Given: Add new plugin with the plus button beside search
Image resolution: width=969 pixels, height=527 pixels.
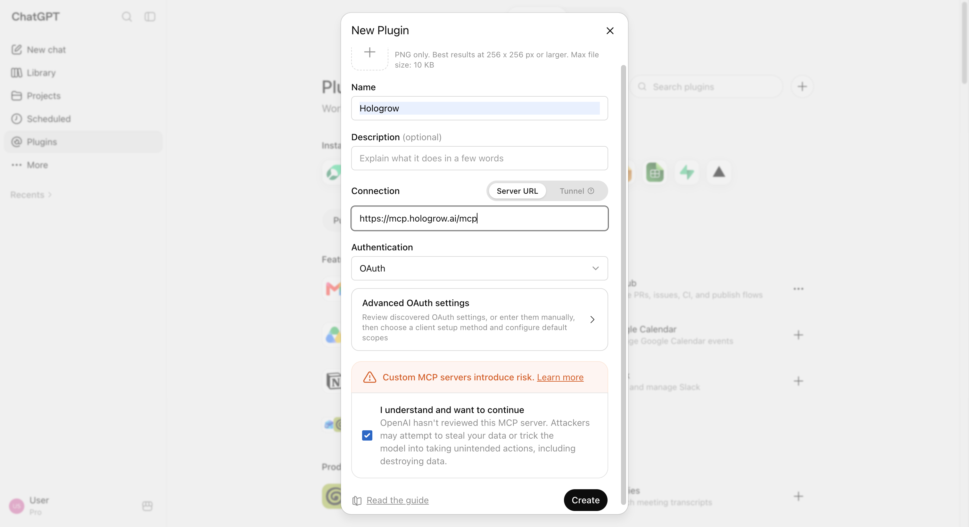Looking at the screenshot, I should coord(802,87).
